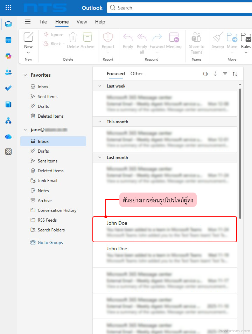The image size is (252, 334).
Task: Click the Block sender icon
Action: tap(46, 44)
